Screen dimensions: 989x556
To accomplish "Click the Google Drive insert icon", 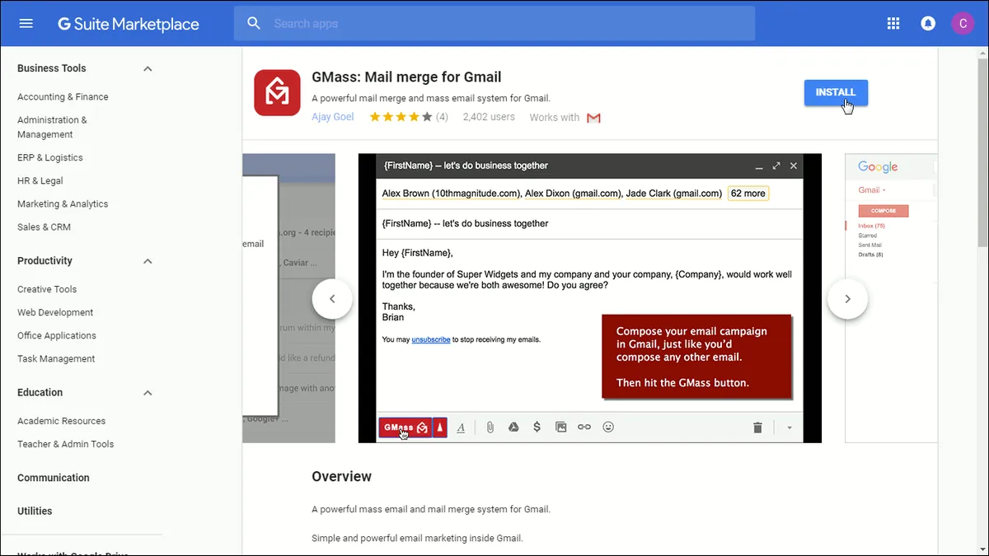I will tap(513, 428).
